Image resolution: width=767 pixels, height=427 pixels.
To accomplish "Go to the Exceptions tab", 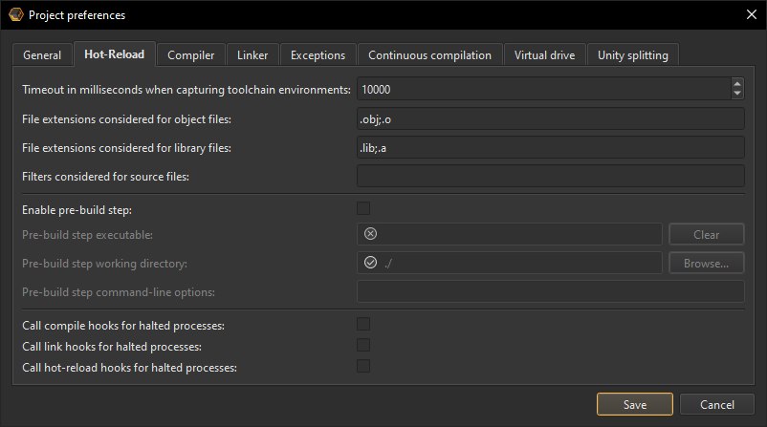I will [x=318, y=54].
